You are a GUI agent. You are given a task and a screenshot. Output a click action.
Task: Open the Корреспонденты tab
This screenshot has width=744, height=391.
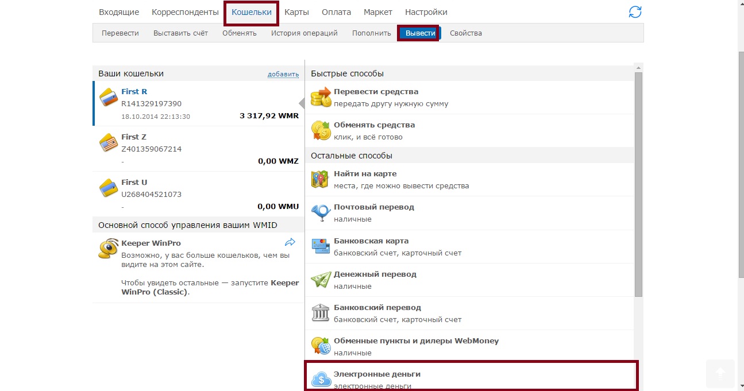(x=185, y=12)
